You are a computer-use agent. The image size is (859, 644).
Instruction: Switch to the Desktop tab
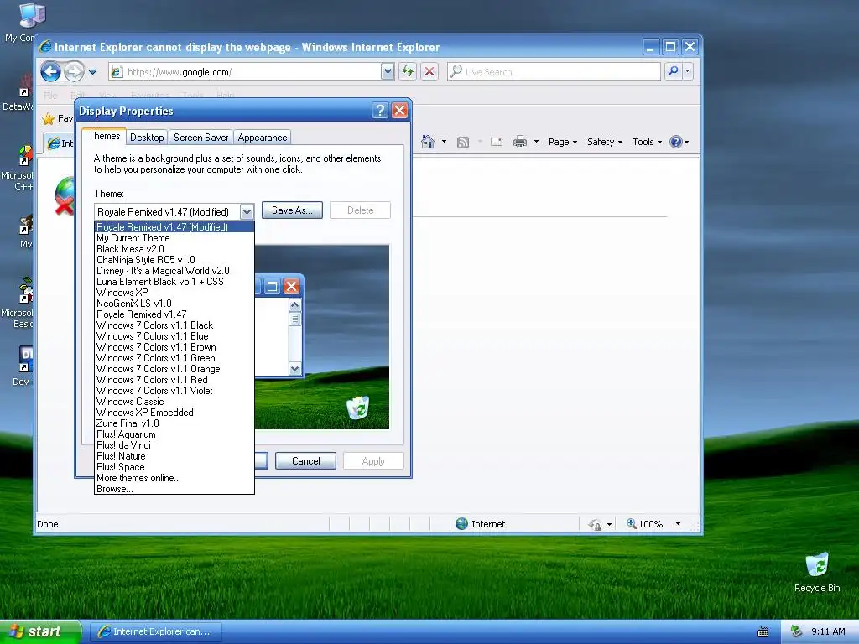(147, 138)
